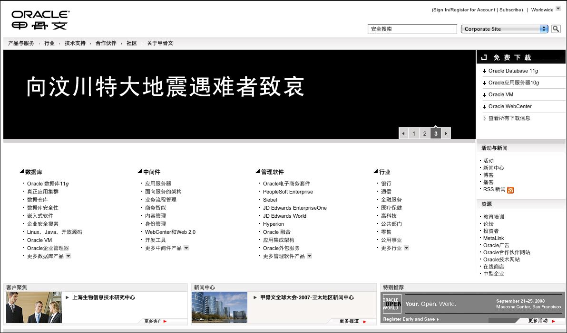Open the 新闻中心 building thumbnail
567x333 pixels.
(x=219, y=307)
